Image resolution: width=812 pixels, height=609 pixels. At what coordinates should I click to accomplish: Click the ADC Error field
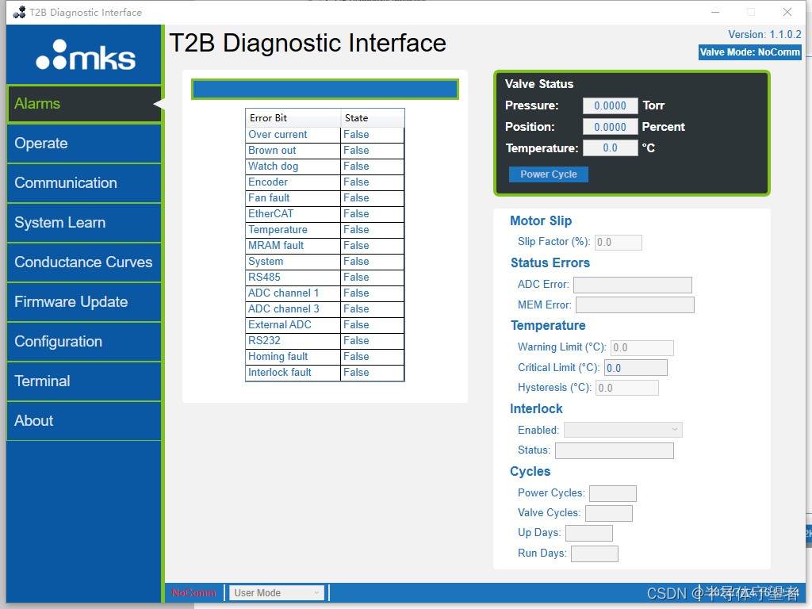(x=632, y=285)
